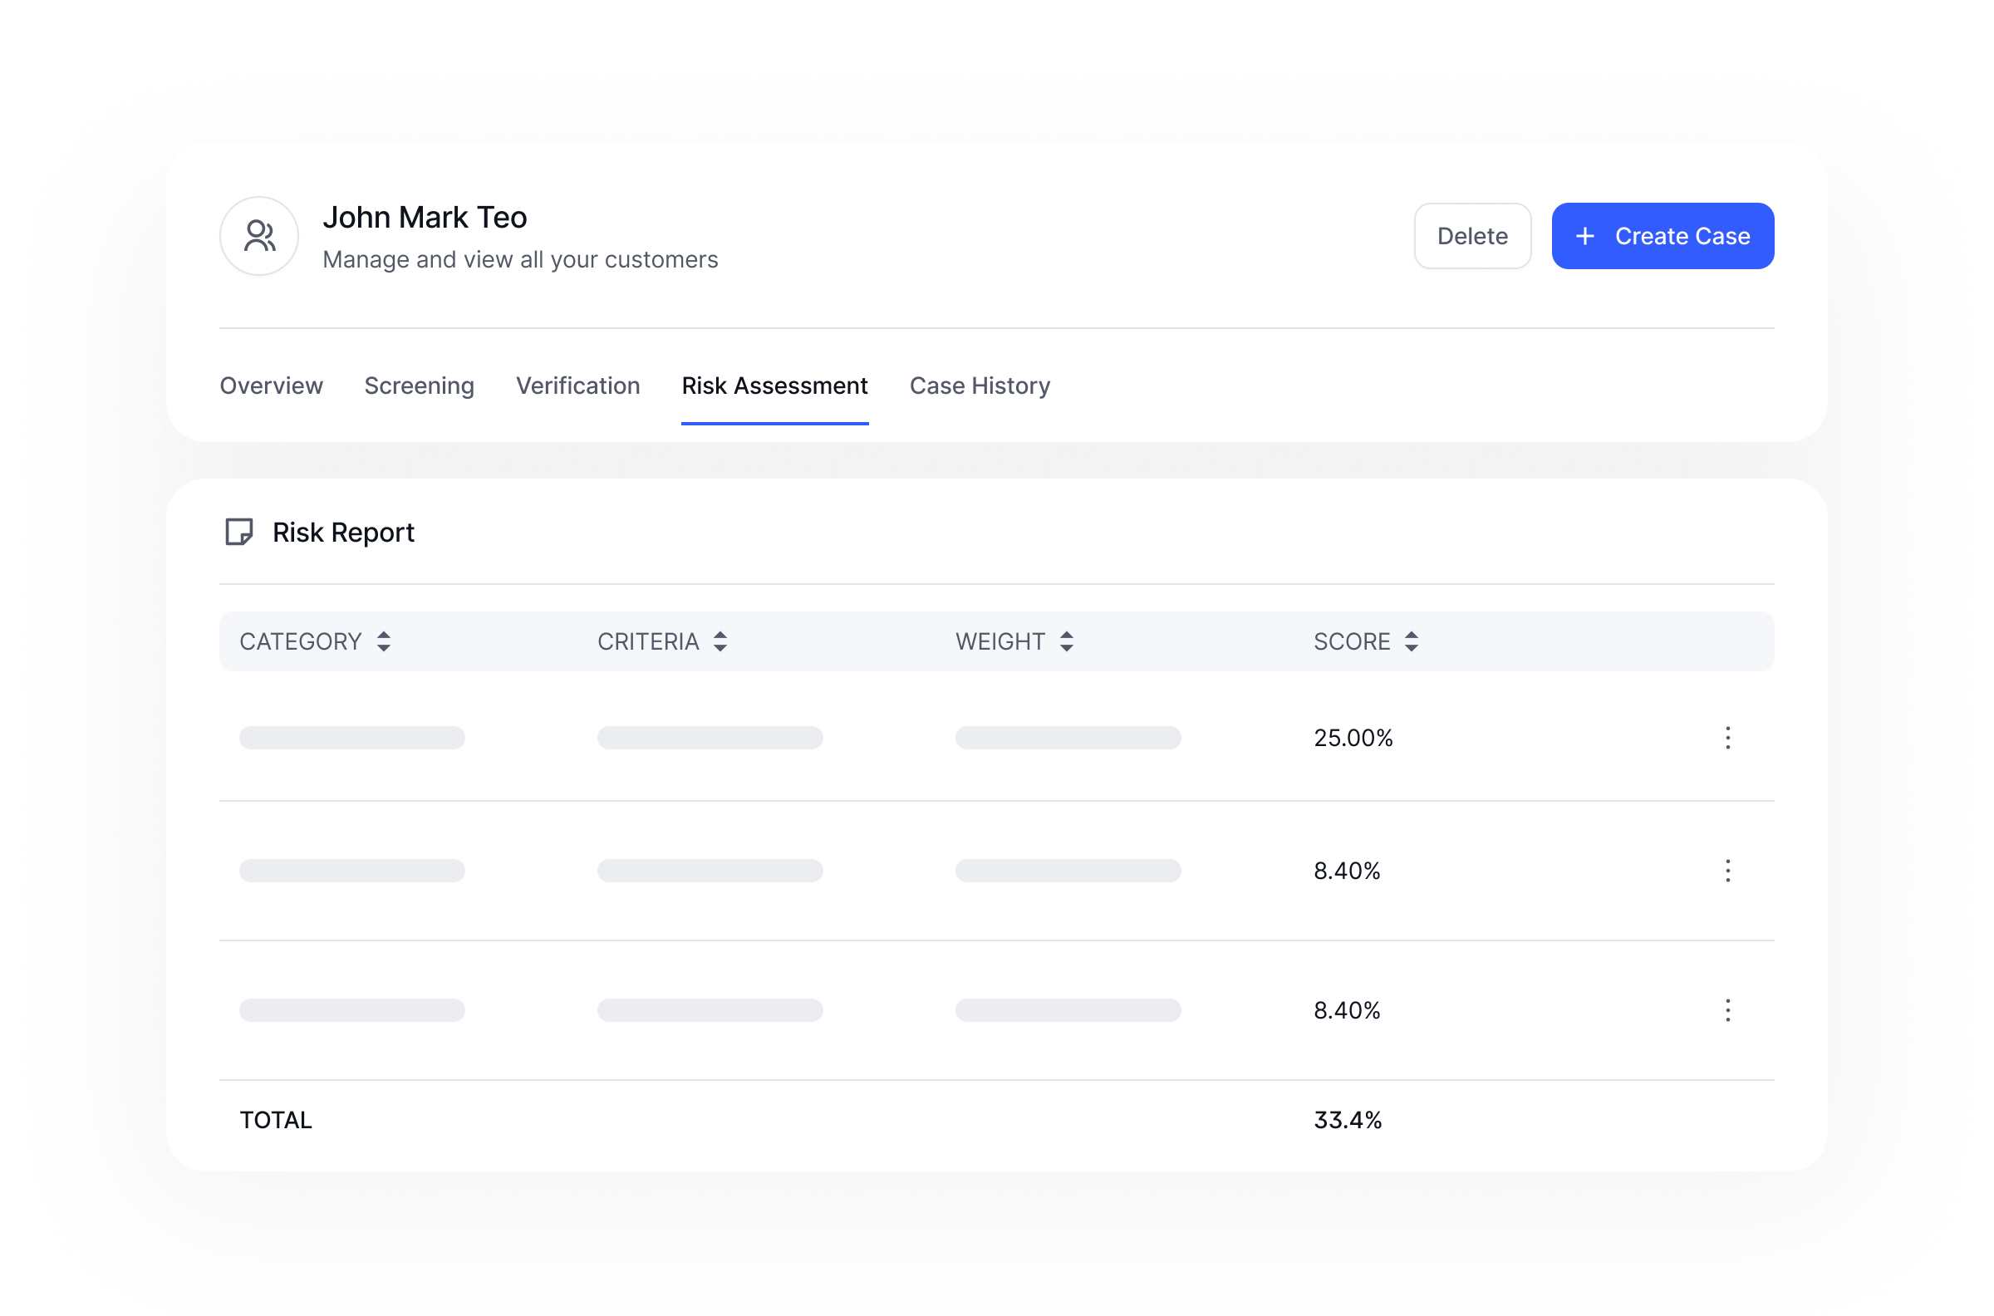Click the 33.4% total score
Image resolution: width=1994 pixels, height=1316 pixels.
pos(1347,1120)
